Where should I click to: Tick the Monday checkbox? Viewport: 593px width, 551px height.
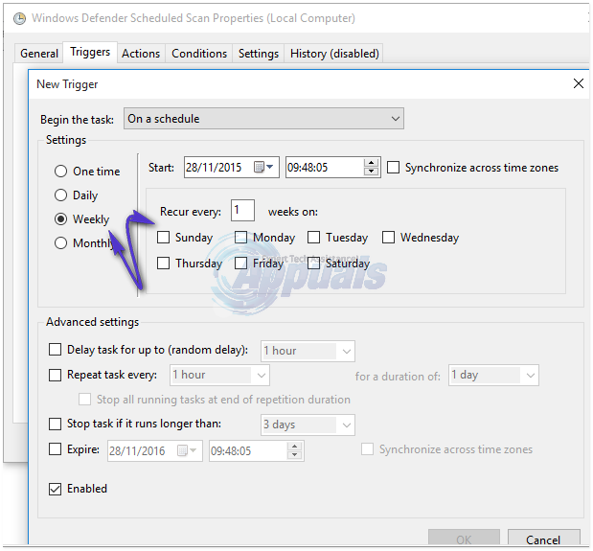coord(240,238)
